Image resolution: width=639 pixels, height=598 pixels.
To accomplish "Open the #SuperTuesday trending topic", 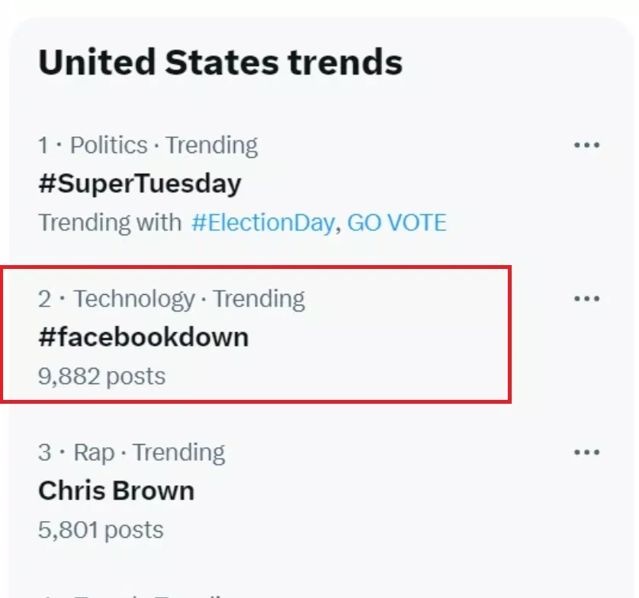I will [x=140, y=184].
